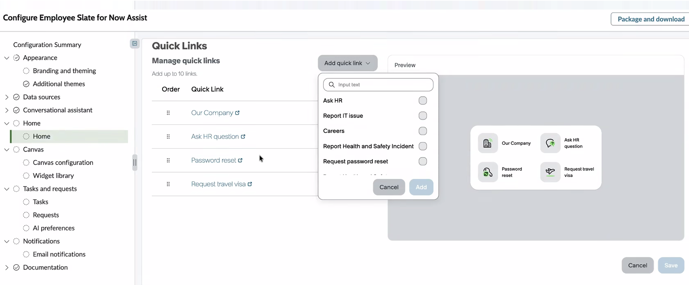Select the highlighted Home child item
This screenshot has width=689, height=285.
[x=69, y=136]
